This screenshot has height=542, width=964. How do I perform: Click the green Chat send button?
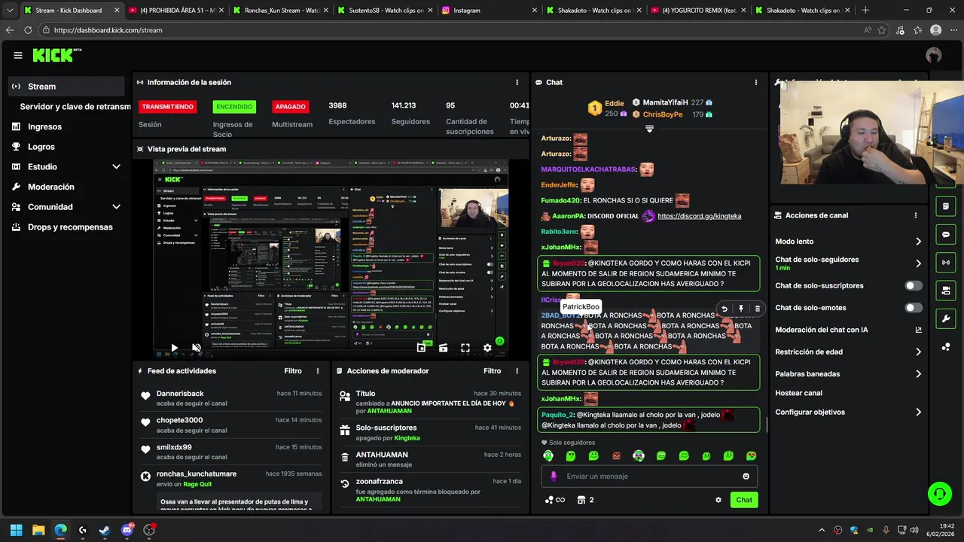[744, 500]
